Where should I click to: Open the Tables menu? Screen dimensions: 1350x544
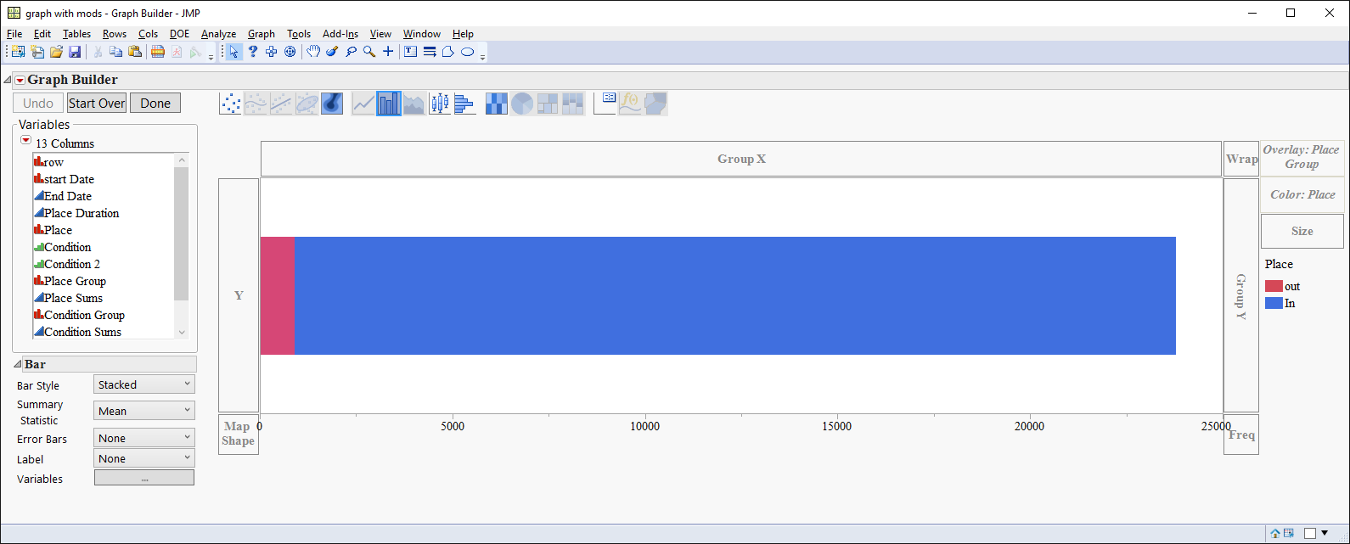tap(76, 34)
